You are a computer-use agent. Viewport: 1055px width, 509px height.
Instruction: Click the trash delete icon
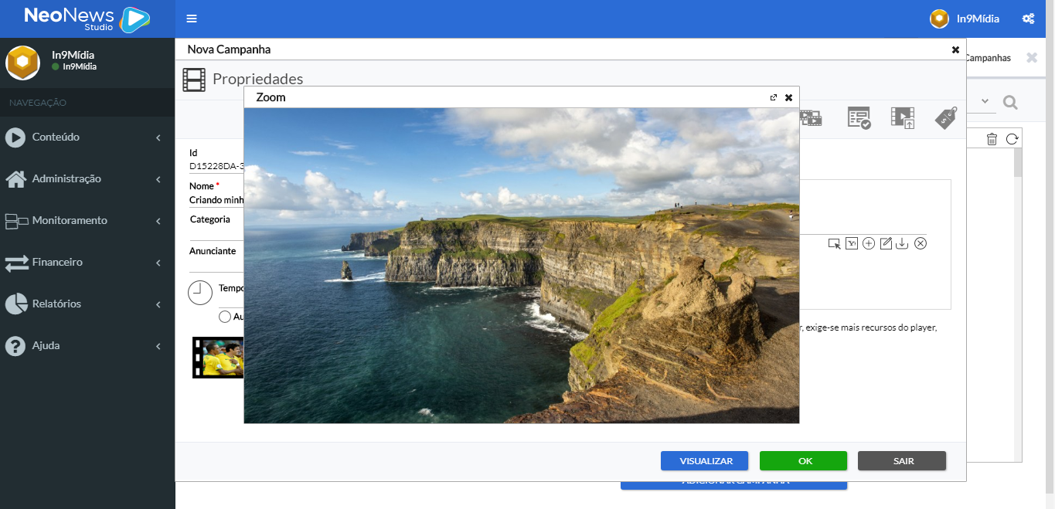(992, 139)
